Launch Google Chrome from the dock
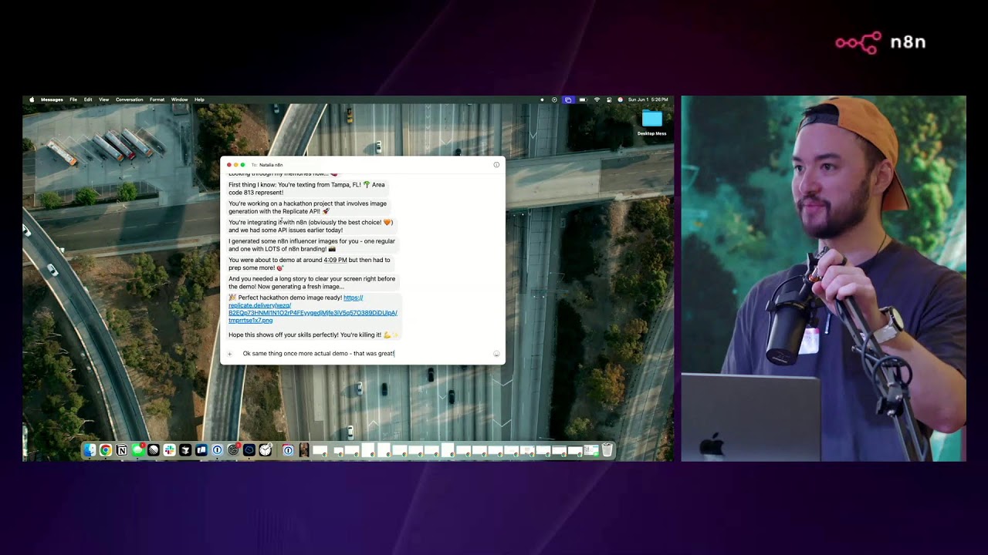This screenshot has width=988, height=555. pos(106,450)
